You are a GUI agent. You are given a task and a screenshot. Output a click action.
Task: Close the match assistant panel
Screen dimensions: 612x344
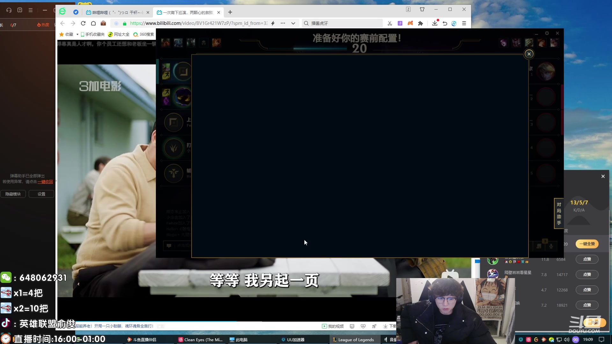[603, 176]
